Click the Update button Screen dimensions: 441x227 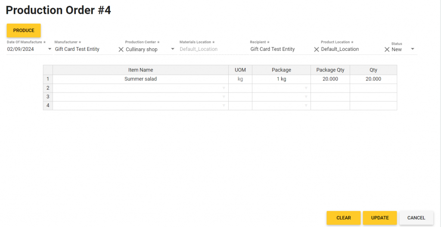(x=379, y=218)
